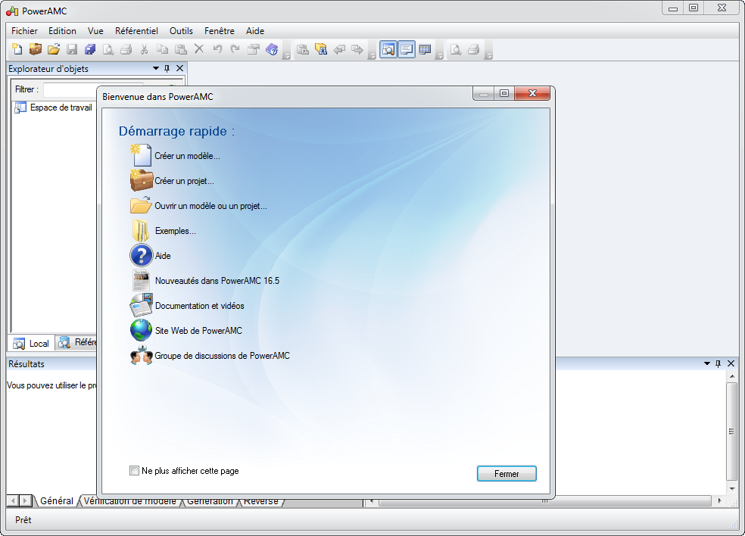Image resolution: width=745 pixels, height=536 pixels.
Task: Open the Résultats panel dropdown arrow
Action: point(706,363)
